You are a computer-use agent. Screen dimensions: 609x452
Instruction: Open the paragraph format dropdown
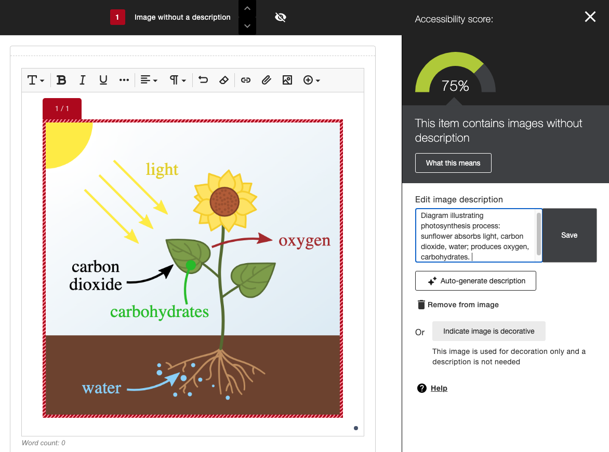click(x=177, y=80)
